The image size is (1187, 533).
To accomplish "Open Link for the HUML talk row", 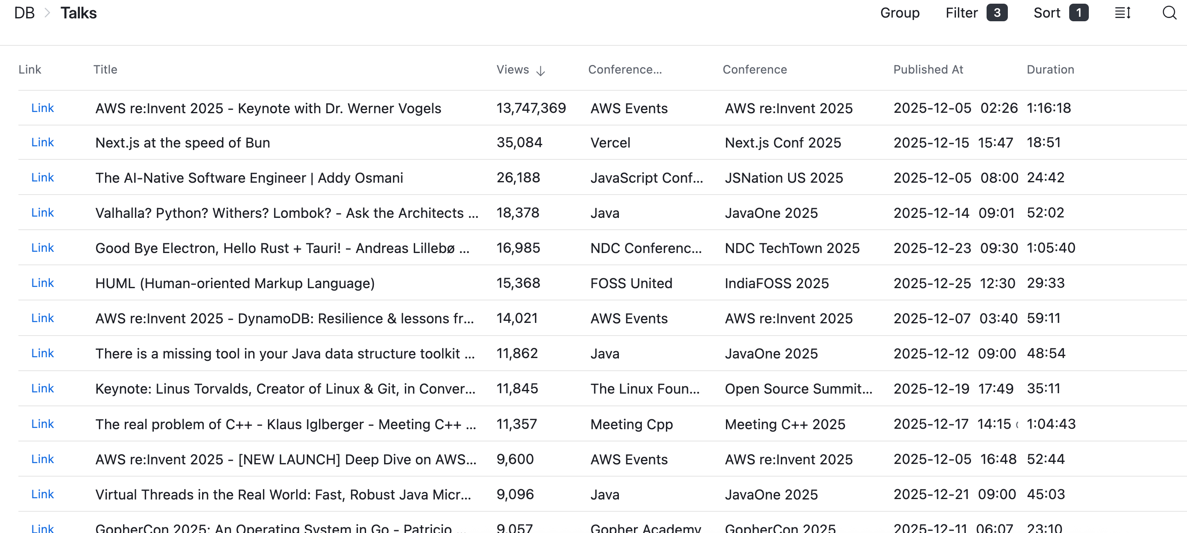I will tap(43, 282).
